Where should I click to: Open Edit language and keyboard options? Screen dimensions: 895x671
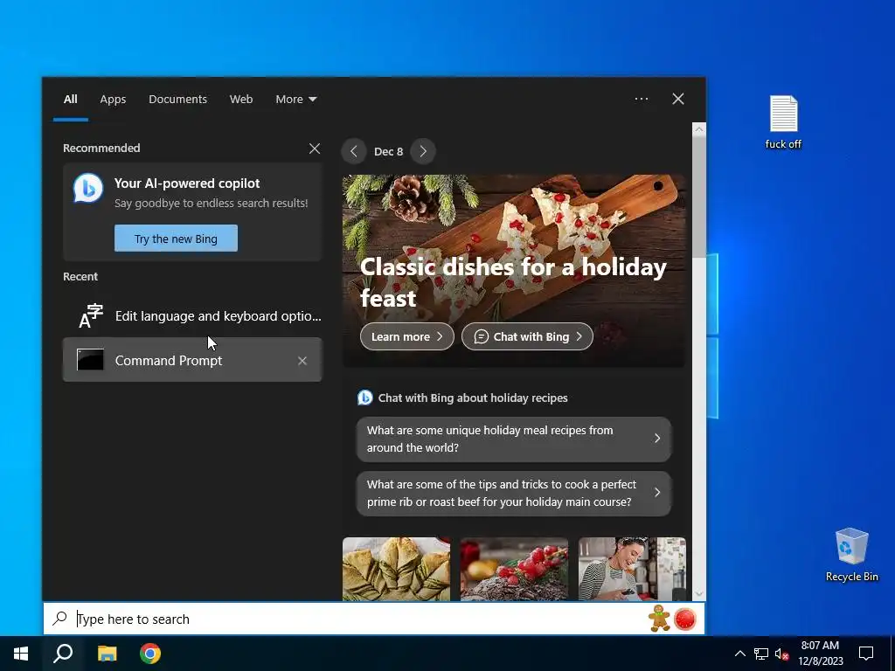192,316
